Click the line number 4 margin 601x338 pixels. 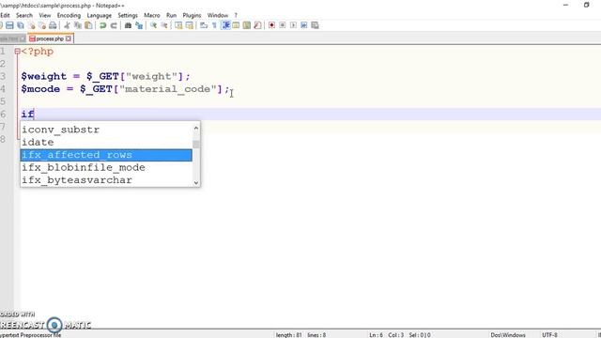[x=3, y=89]
